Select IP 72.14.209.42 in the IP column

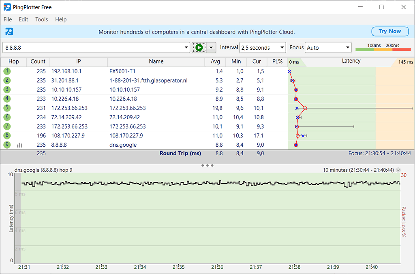(x=66, y=117)
